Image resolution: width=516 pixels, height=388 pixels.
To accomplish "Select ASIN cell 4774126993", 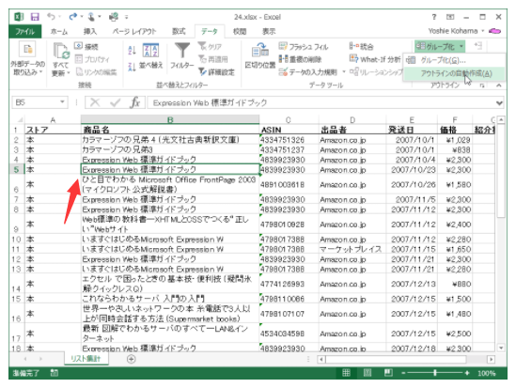I will tap(289, 284).
